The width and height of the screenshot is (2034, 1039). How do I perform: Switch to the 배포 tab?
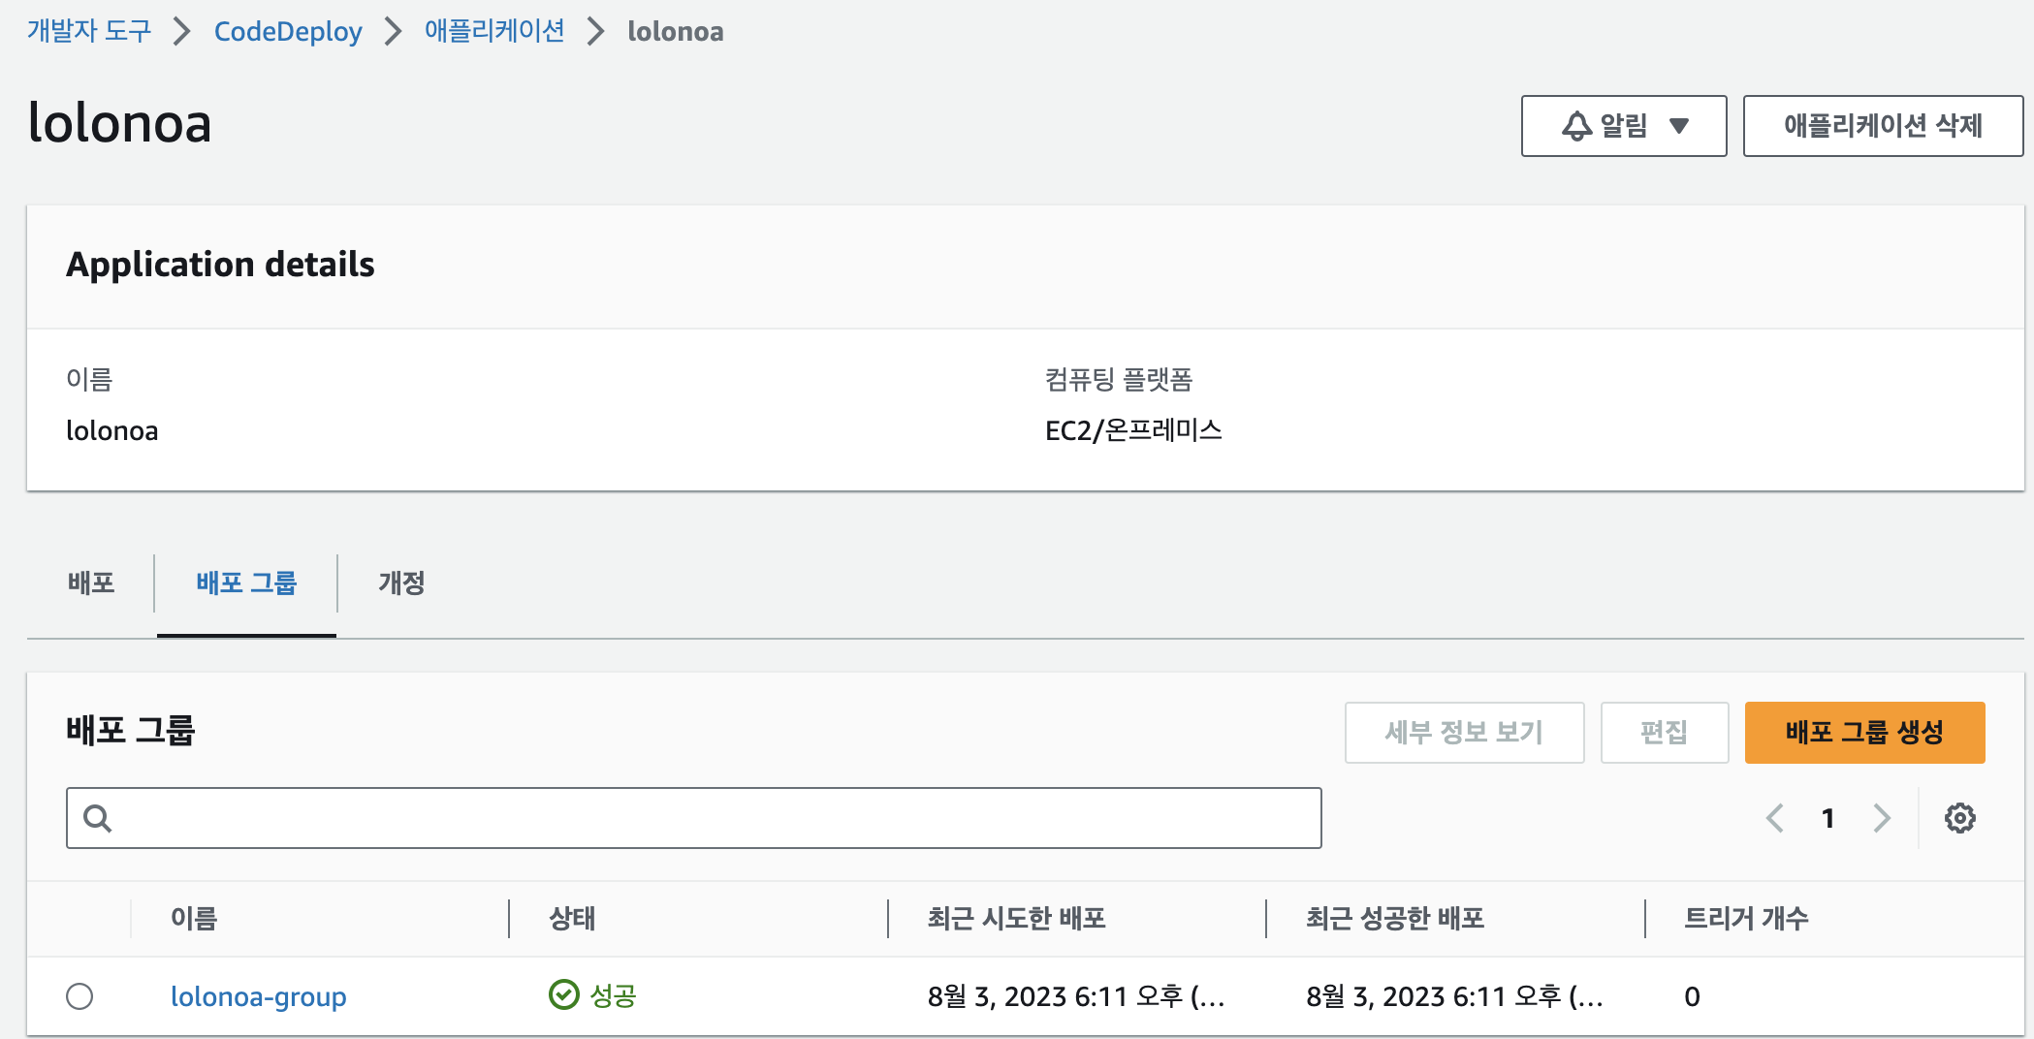[91, 583]
